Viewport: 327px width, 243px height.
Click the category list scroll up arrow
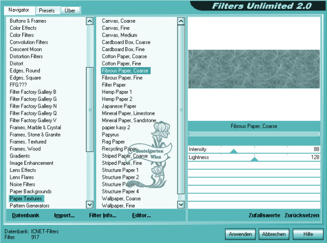(x=90, y=21)
